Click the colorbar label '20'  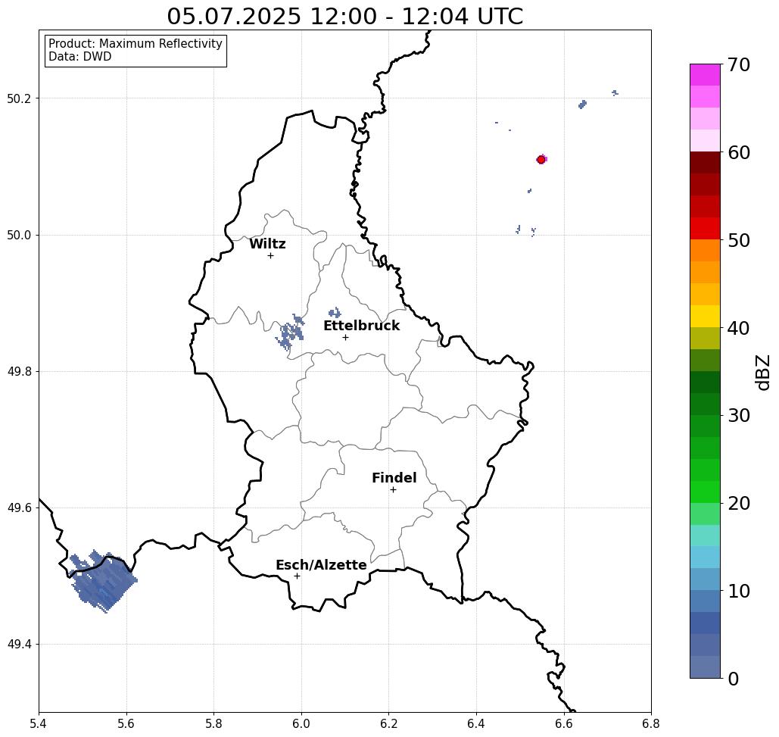pyautogui.click(x=738, y=503)
